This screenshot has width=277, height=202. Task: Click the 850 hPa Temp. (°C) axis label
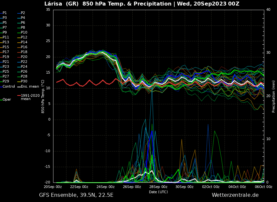(x=43, y=96)
